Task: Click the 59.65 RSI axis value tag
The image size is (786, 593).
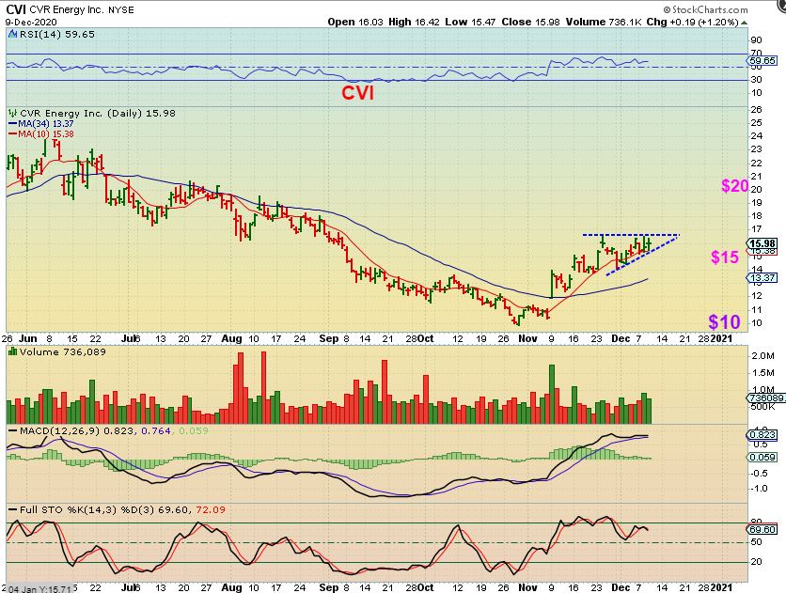Action: [x=762, y=61]
